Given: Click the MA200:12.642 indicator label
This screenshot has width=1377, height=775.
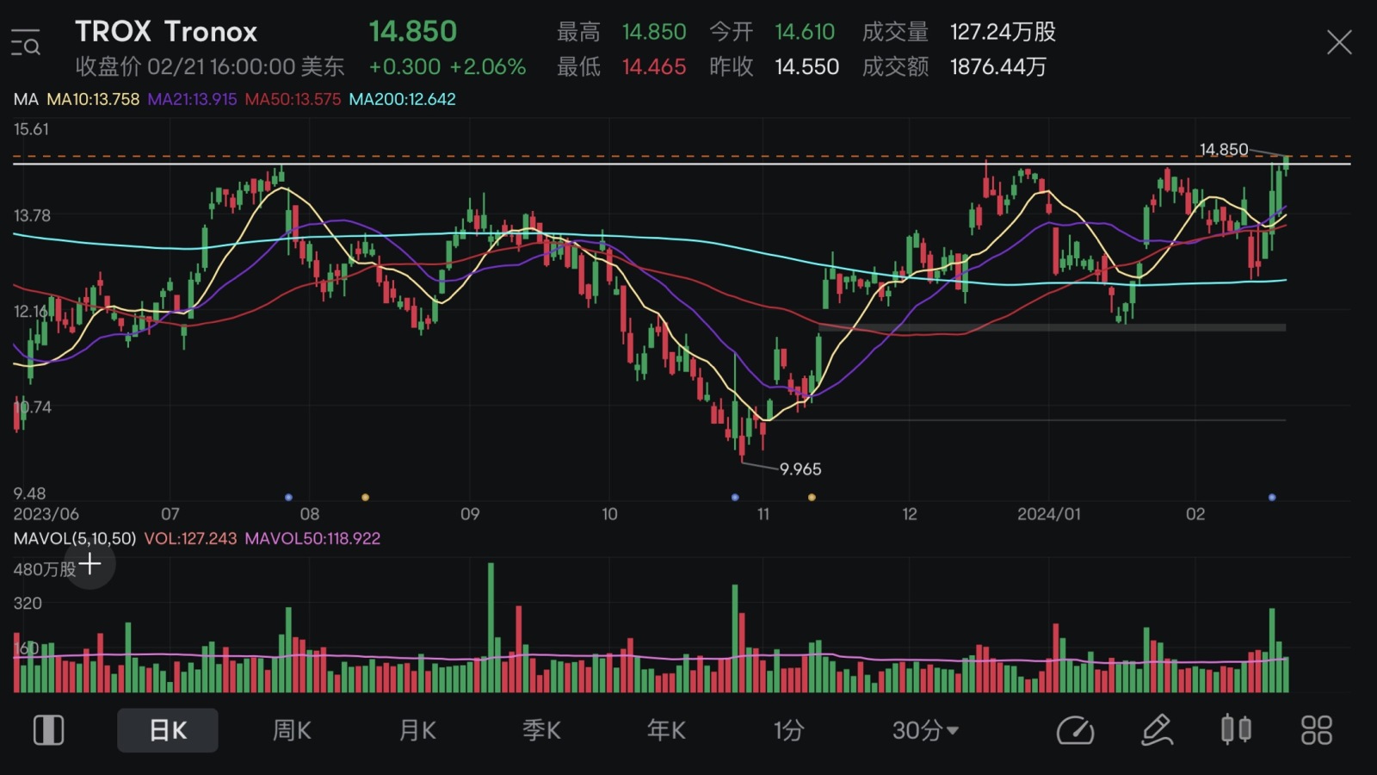Looking at the screenshot, I should 402,99.
